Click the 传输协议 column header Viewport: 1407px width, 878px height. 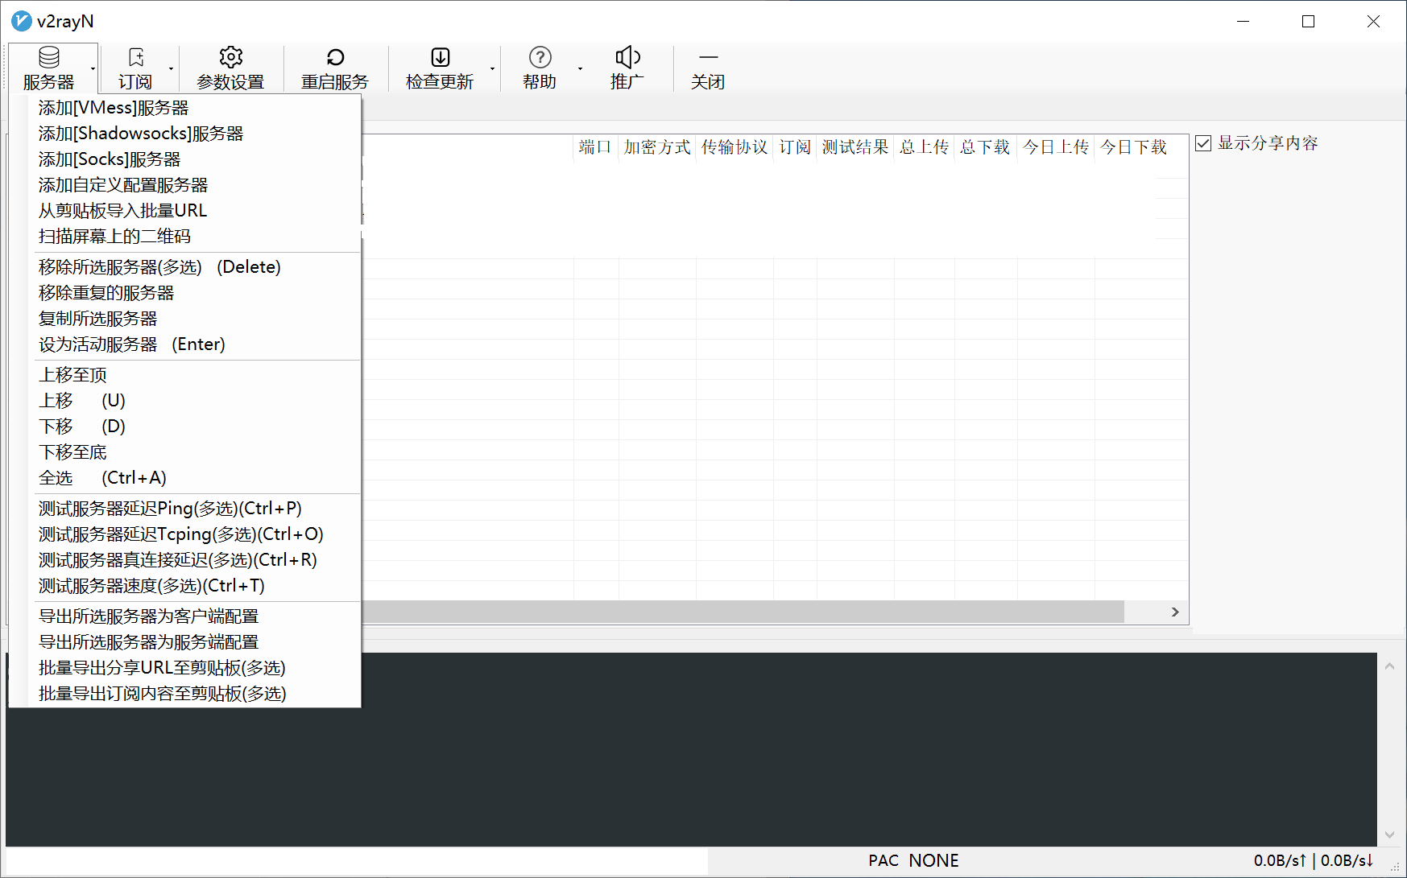(735, 147)
